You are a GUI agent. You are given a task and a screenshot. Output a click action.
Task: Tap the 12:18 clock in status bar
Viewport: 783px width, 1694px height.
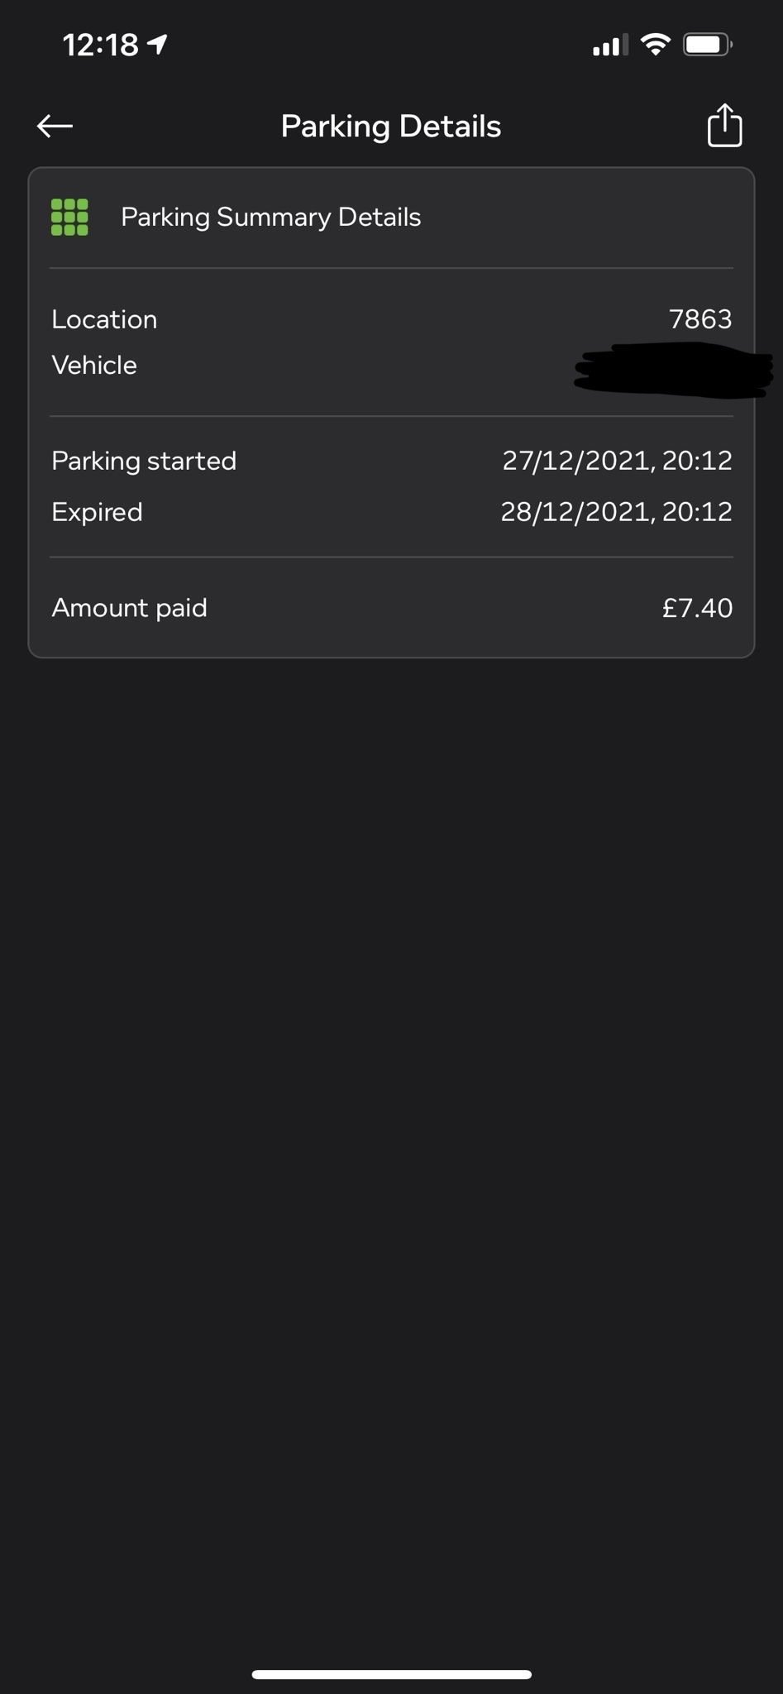pos(101,45)
